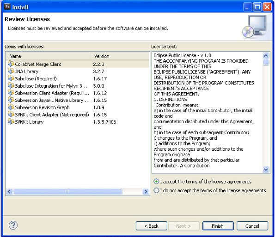Select I do not accept the terms option
275x237 pixels.
(156, 190)
